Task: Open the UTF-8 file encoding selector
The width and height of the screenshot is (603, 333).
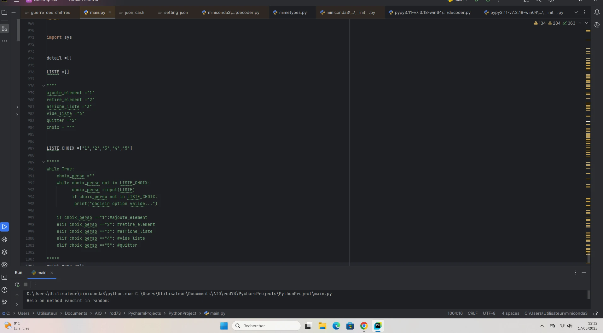Action: (x=489, y=313)
